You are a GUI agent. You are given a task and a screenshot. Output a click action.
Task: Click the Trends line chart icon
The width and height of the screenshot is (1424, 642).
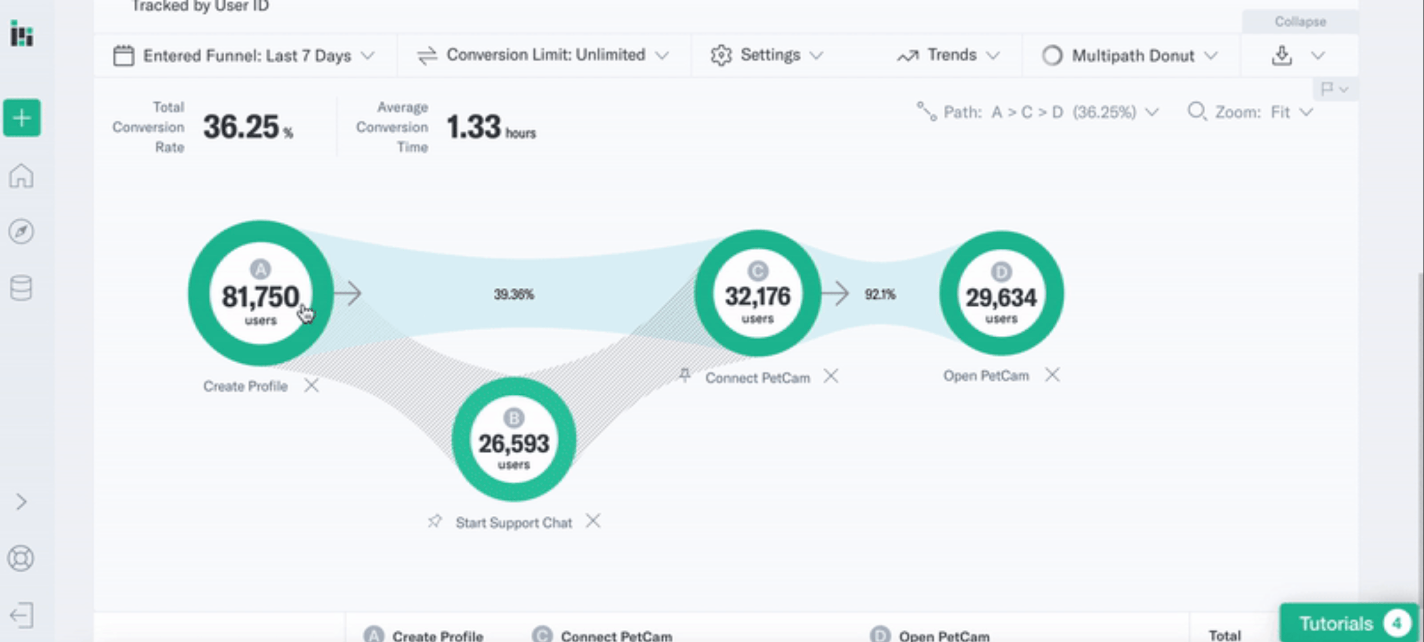[907, 56]
